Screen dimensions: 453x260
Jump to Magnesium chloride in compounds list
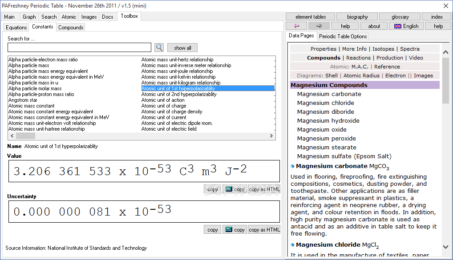[x=325, y=103]
